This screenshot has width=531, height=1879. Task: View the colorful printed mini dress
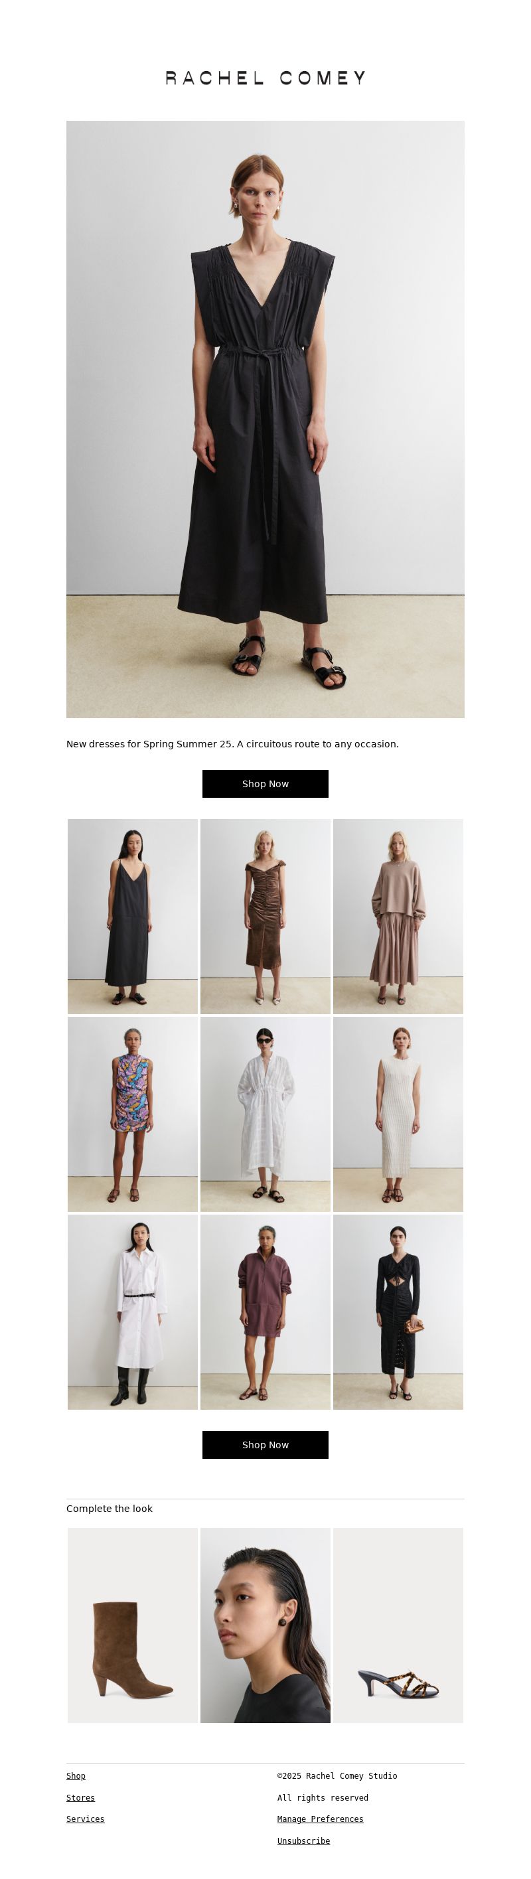(x=133, y=1114)
